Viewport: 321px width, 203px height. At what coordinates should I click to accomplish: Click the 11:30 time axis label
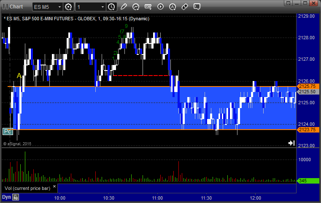coord(206,198)
